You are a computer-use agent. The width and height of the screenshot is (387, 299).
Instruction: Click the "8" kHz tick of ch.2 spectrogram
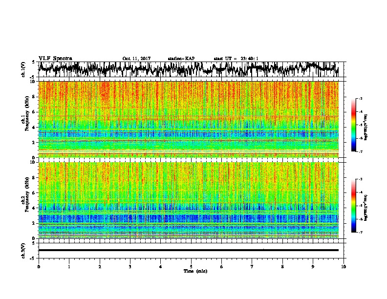click(35, 178)
